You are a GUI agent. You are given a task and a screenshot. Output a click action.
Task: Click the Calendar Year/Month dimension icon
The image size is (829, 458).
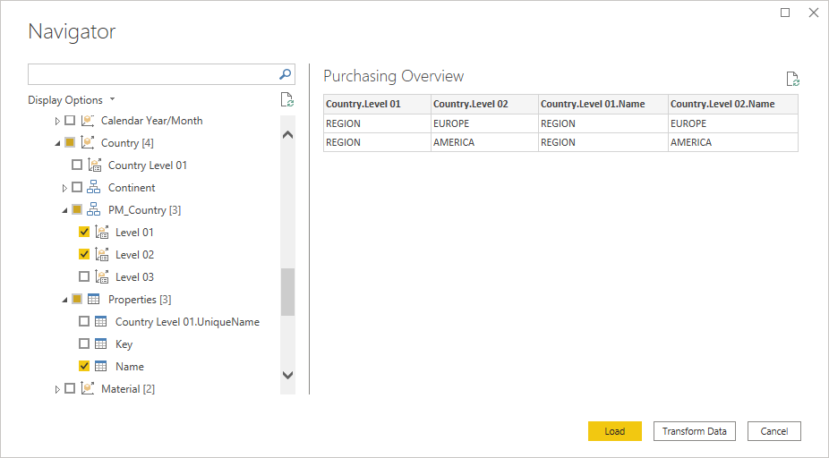click(x=87, y=121)
